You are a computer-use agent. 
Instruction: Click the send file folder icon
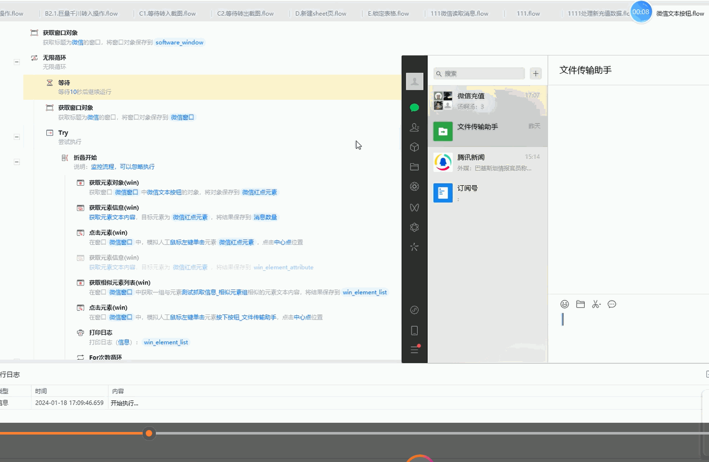[580, 304]
